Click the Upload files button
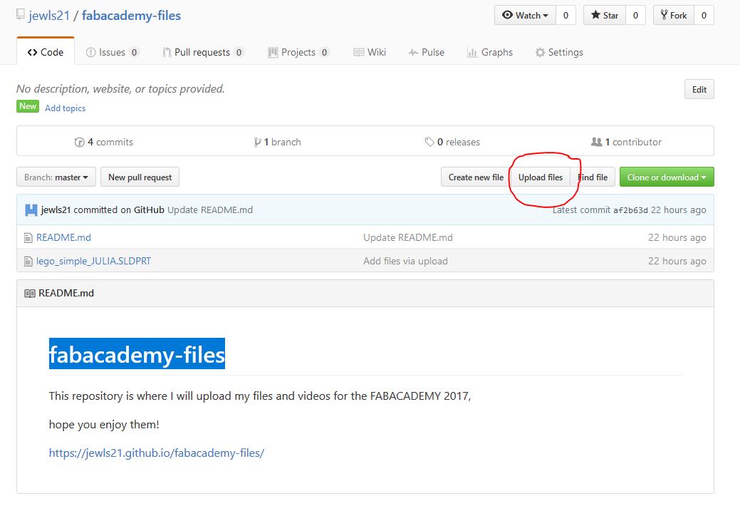This screenshot has width=740, height=506. coord(541,177)
